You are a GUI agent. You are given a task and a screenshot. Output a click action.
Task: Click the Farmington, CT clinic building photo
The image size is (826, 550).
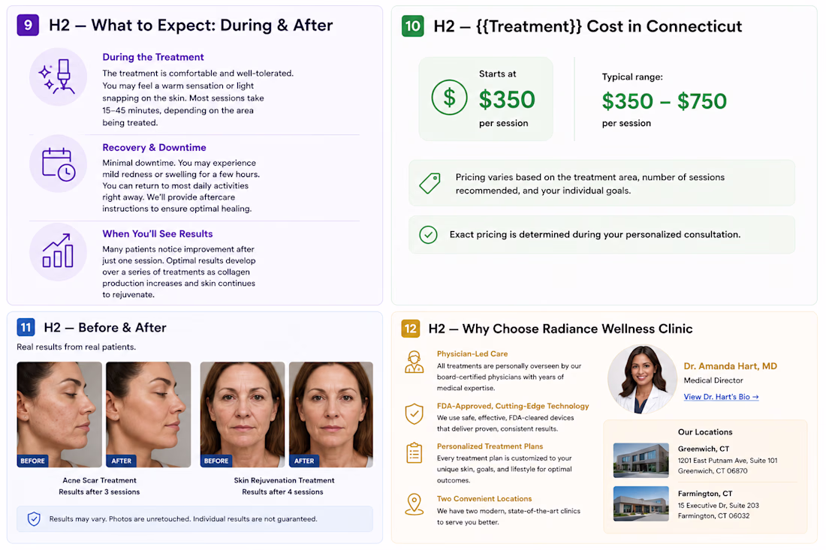click(x=641, y=503)
